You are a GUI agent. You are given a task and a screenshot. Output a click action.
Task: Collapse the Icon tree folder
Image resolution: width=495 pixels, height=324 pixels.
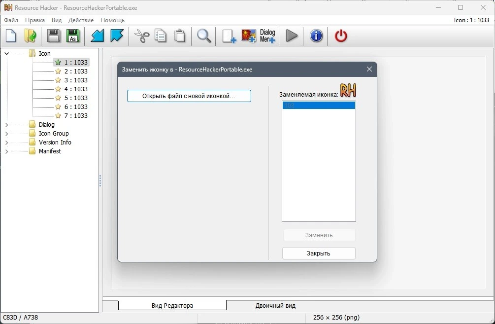point(6,53)
